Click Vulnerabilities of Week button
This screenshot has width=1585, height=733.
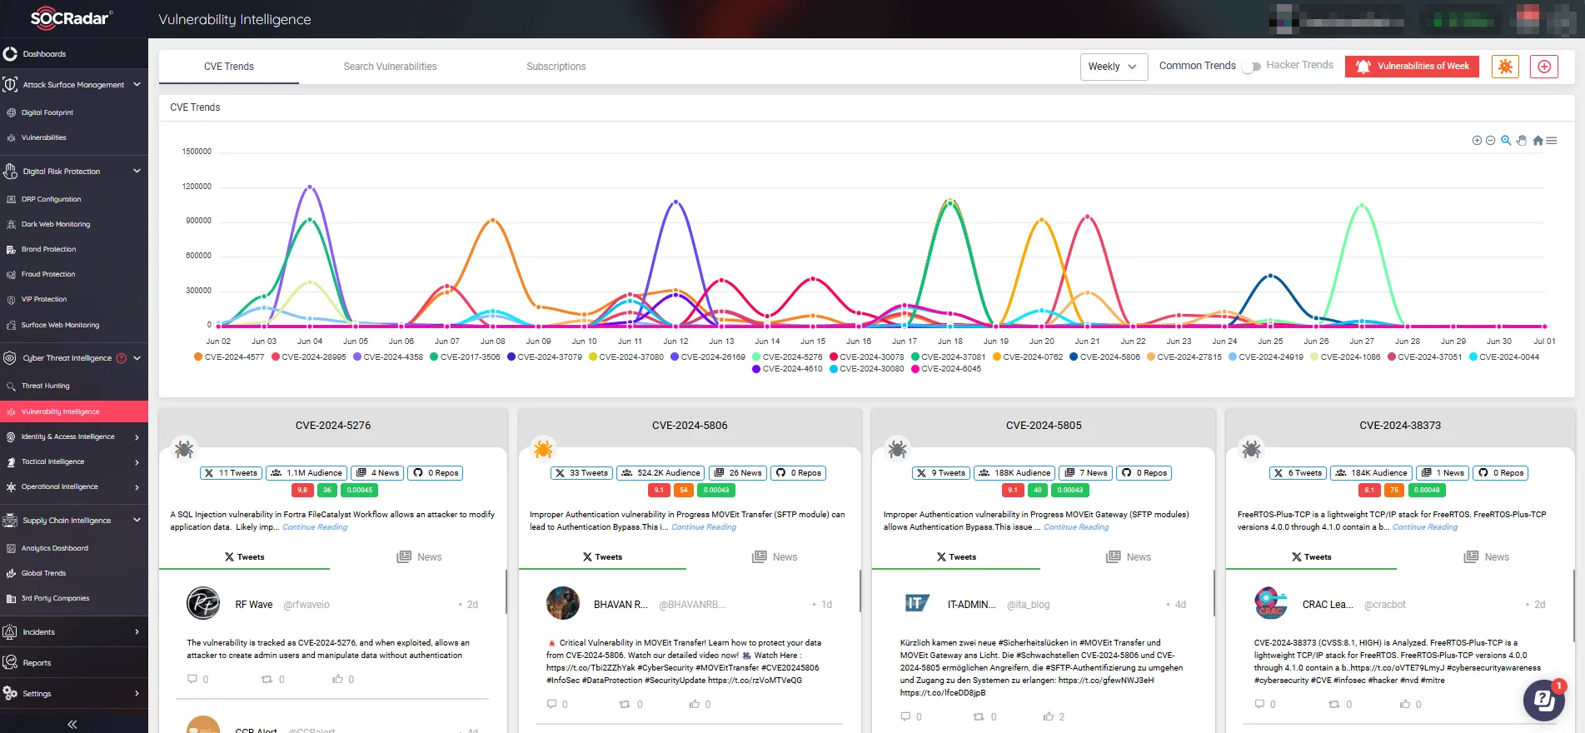[1412, 67]
